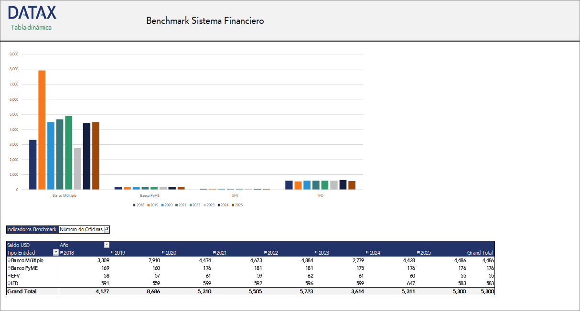Collapse the Banco Múltiple row group
The height and width of the screenshot is (311, 580).
click(9, 260)
